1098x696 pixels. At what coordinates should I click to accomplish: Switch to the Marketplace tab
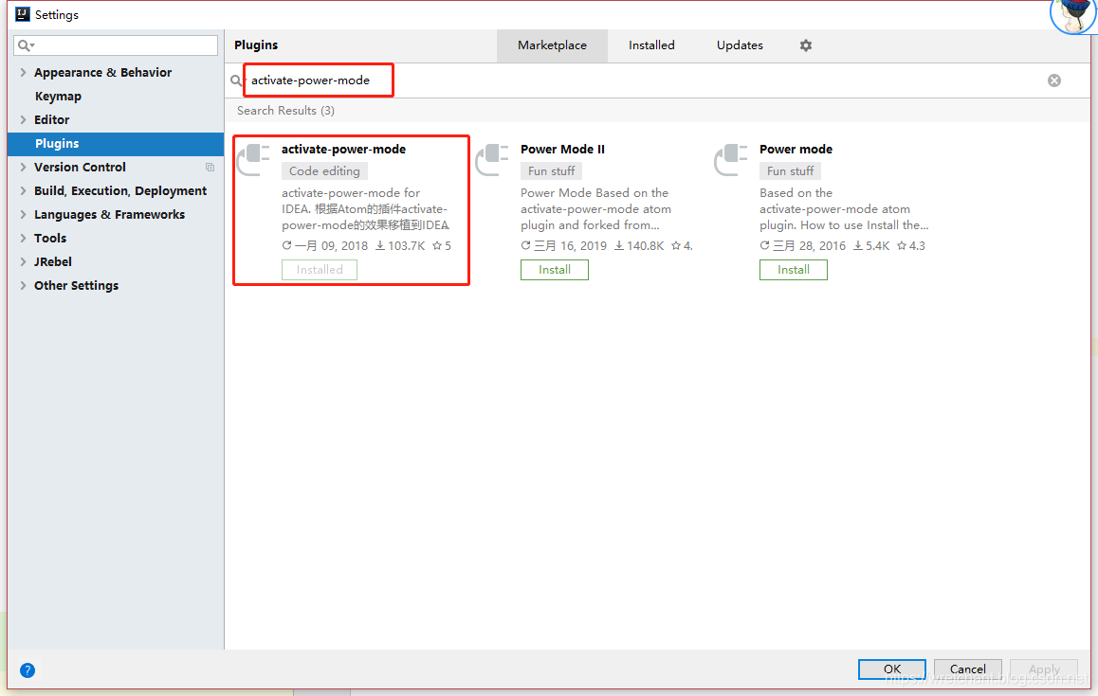[552, 45]
